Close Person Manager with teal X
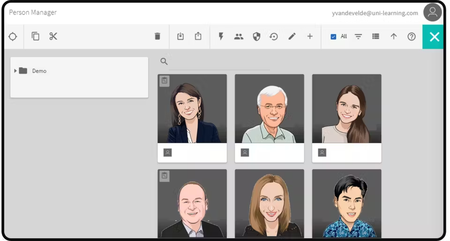Viewport: 450px width, 241px height. (434, 37)
